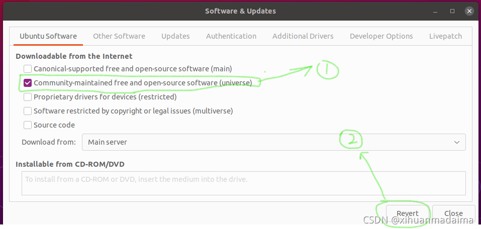The image size is (481, 229).
Task: Enable Proprietary drivers restricted checkbox
Action: tap(28, 97)
